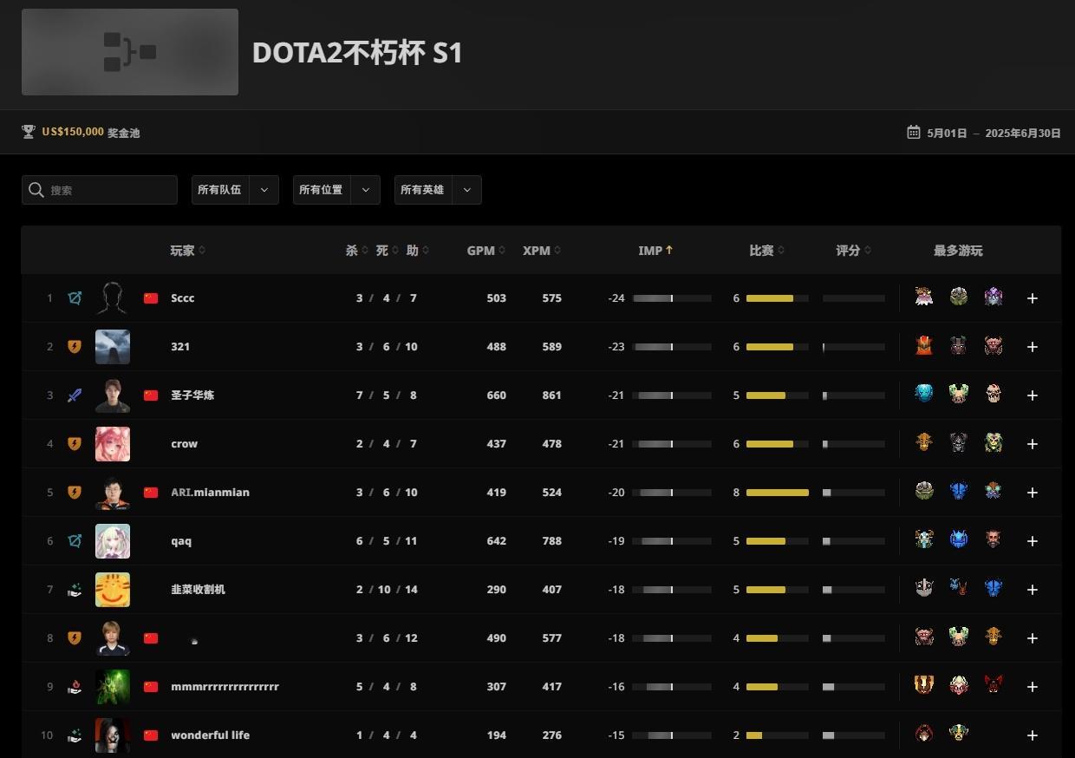Click the tournament bracket icon thumbnail
Viewport: 1075px width, 758px height.
[130, 52]
